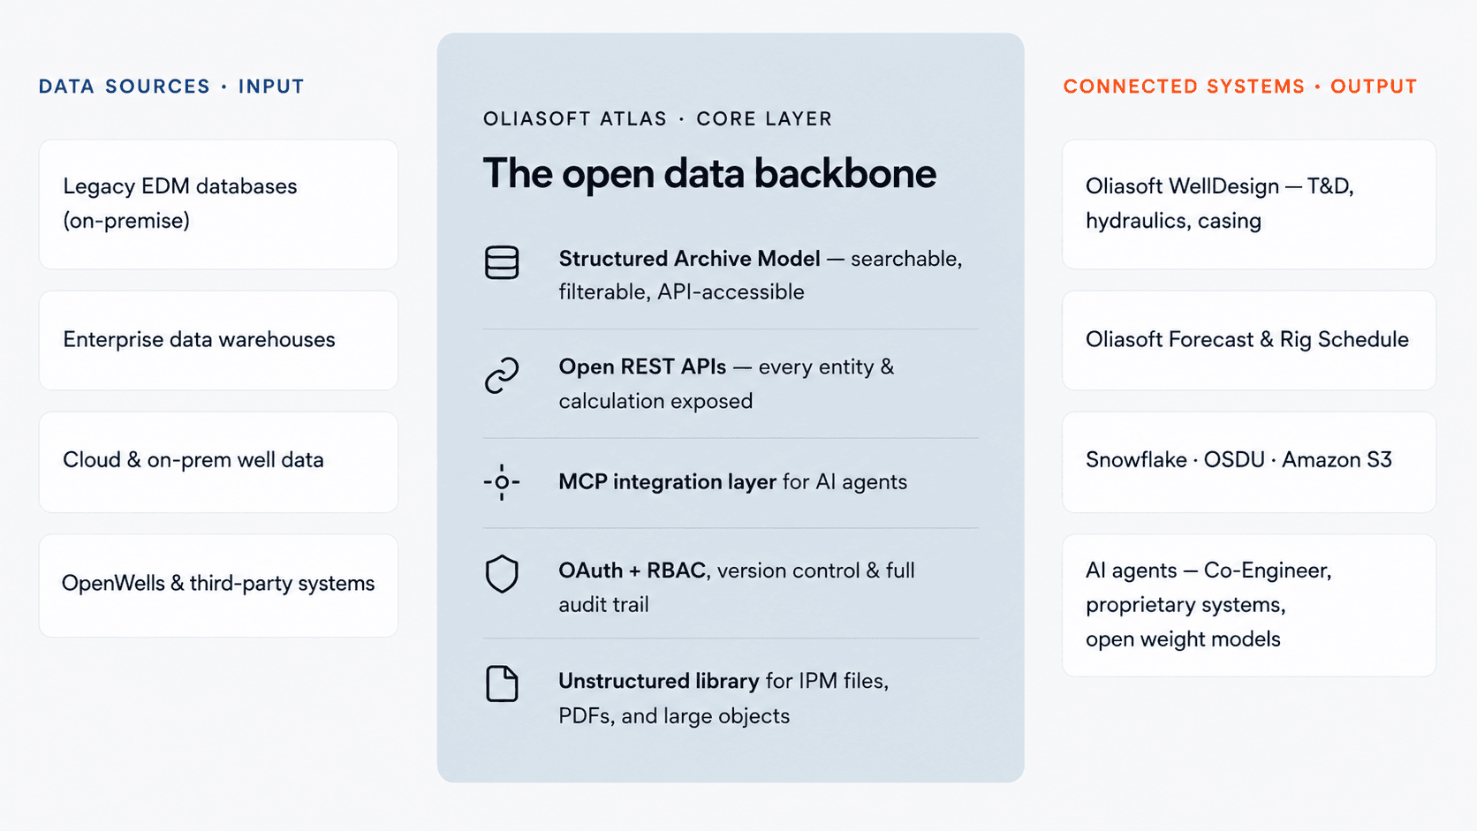
Task: Click the Open REST APIs text
Action: (x=642, y=366)
